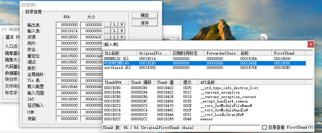This screenshot has height=133, width=322.
Task: Click the 名称 column header
Action: (255, 53)
